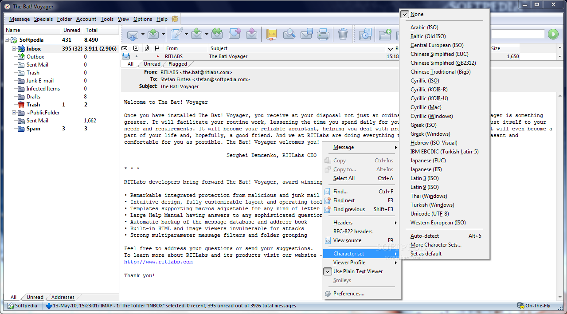
Task: Open the Reply dropdown arrow
Action: tap(207, 34)
